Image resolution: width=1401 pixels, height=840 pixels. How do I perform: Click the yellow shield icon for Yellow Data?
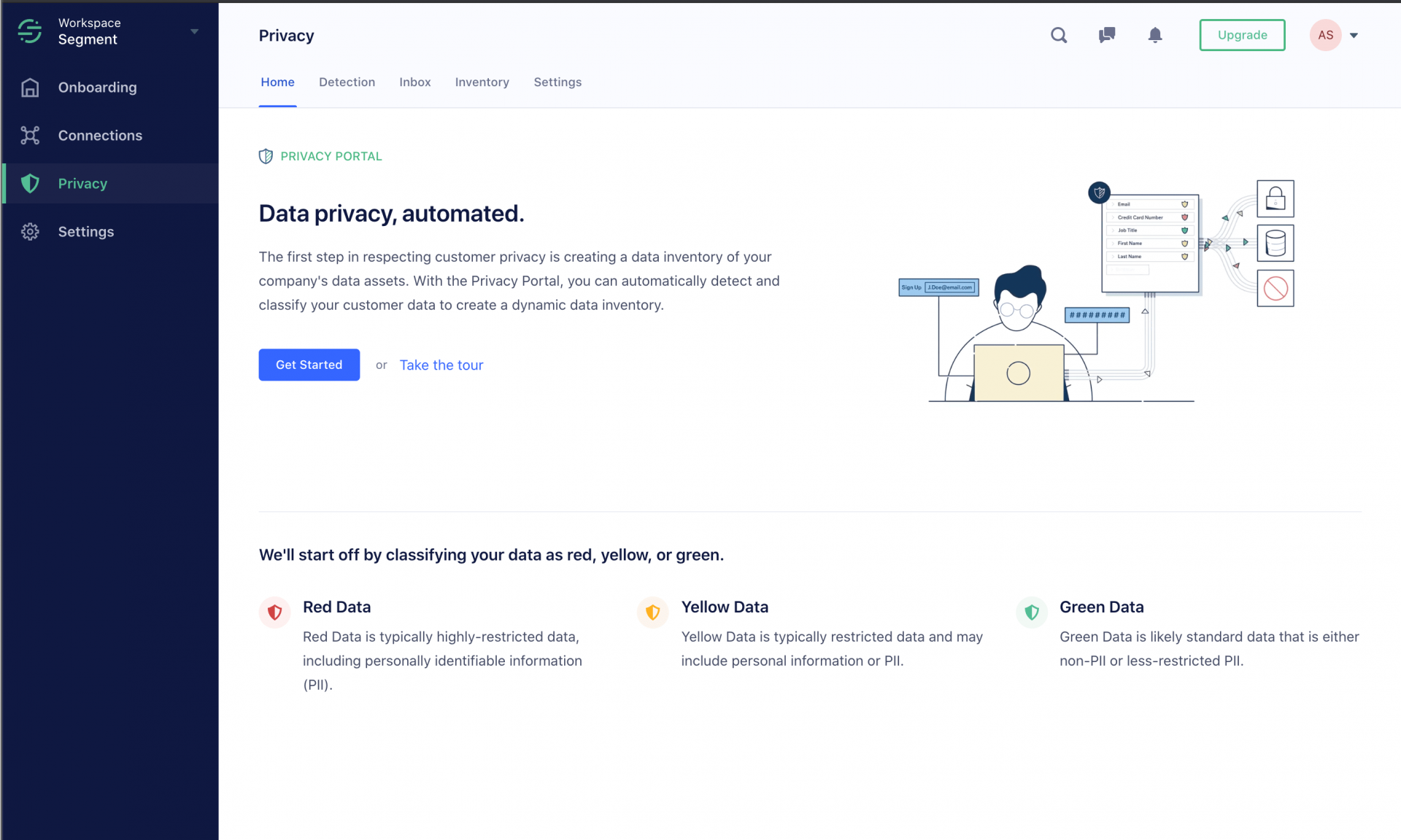point(653,612)
